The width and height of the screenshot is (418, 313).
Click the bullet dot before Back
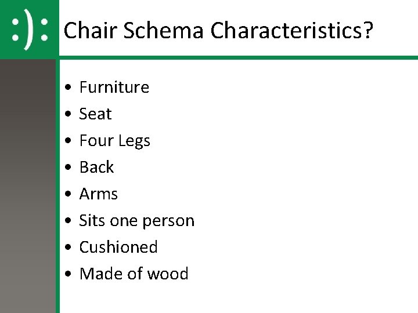(68, 167)
